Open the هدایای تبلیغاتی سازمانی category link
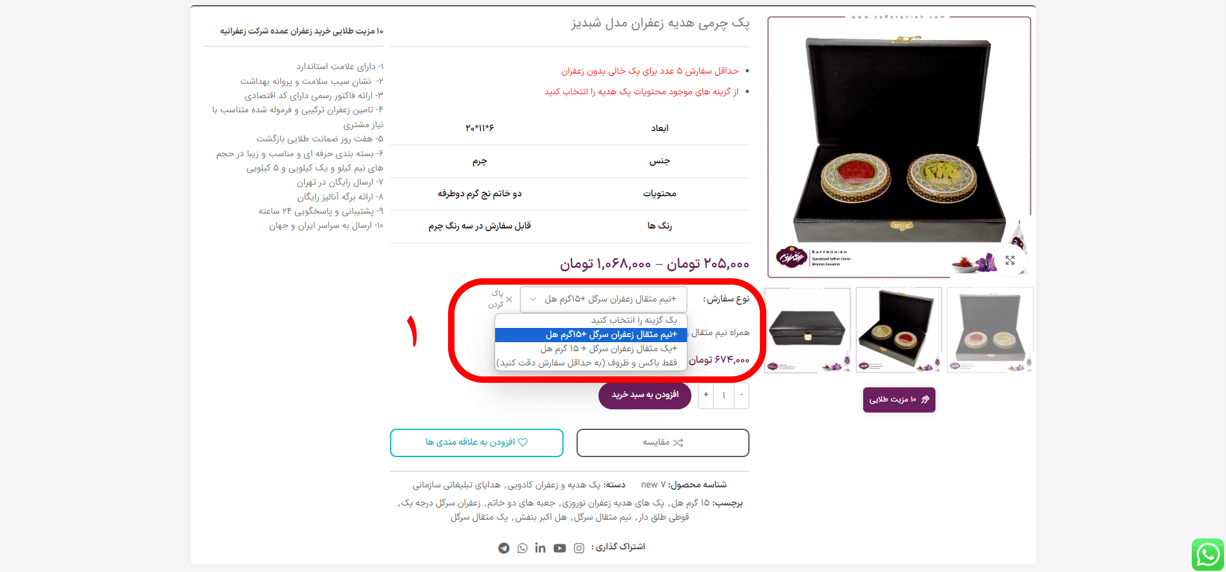The image size is (1226, 572). coord(456,485)
